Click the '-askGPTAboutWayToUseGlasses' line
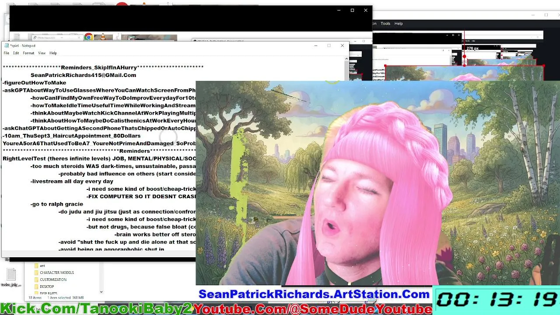 click(x=99, y=90)
